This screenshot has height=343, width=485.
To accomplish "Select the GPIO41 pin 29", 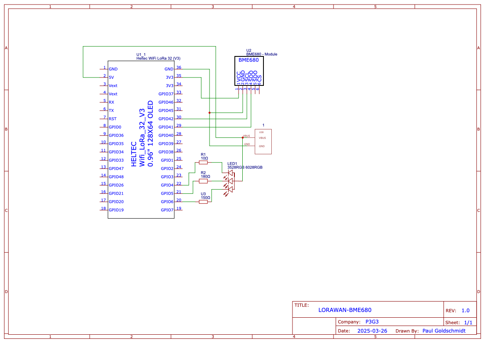I will [x=178, y=127].
